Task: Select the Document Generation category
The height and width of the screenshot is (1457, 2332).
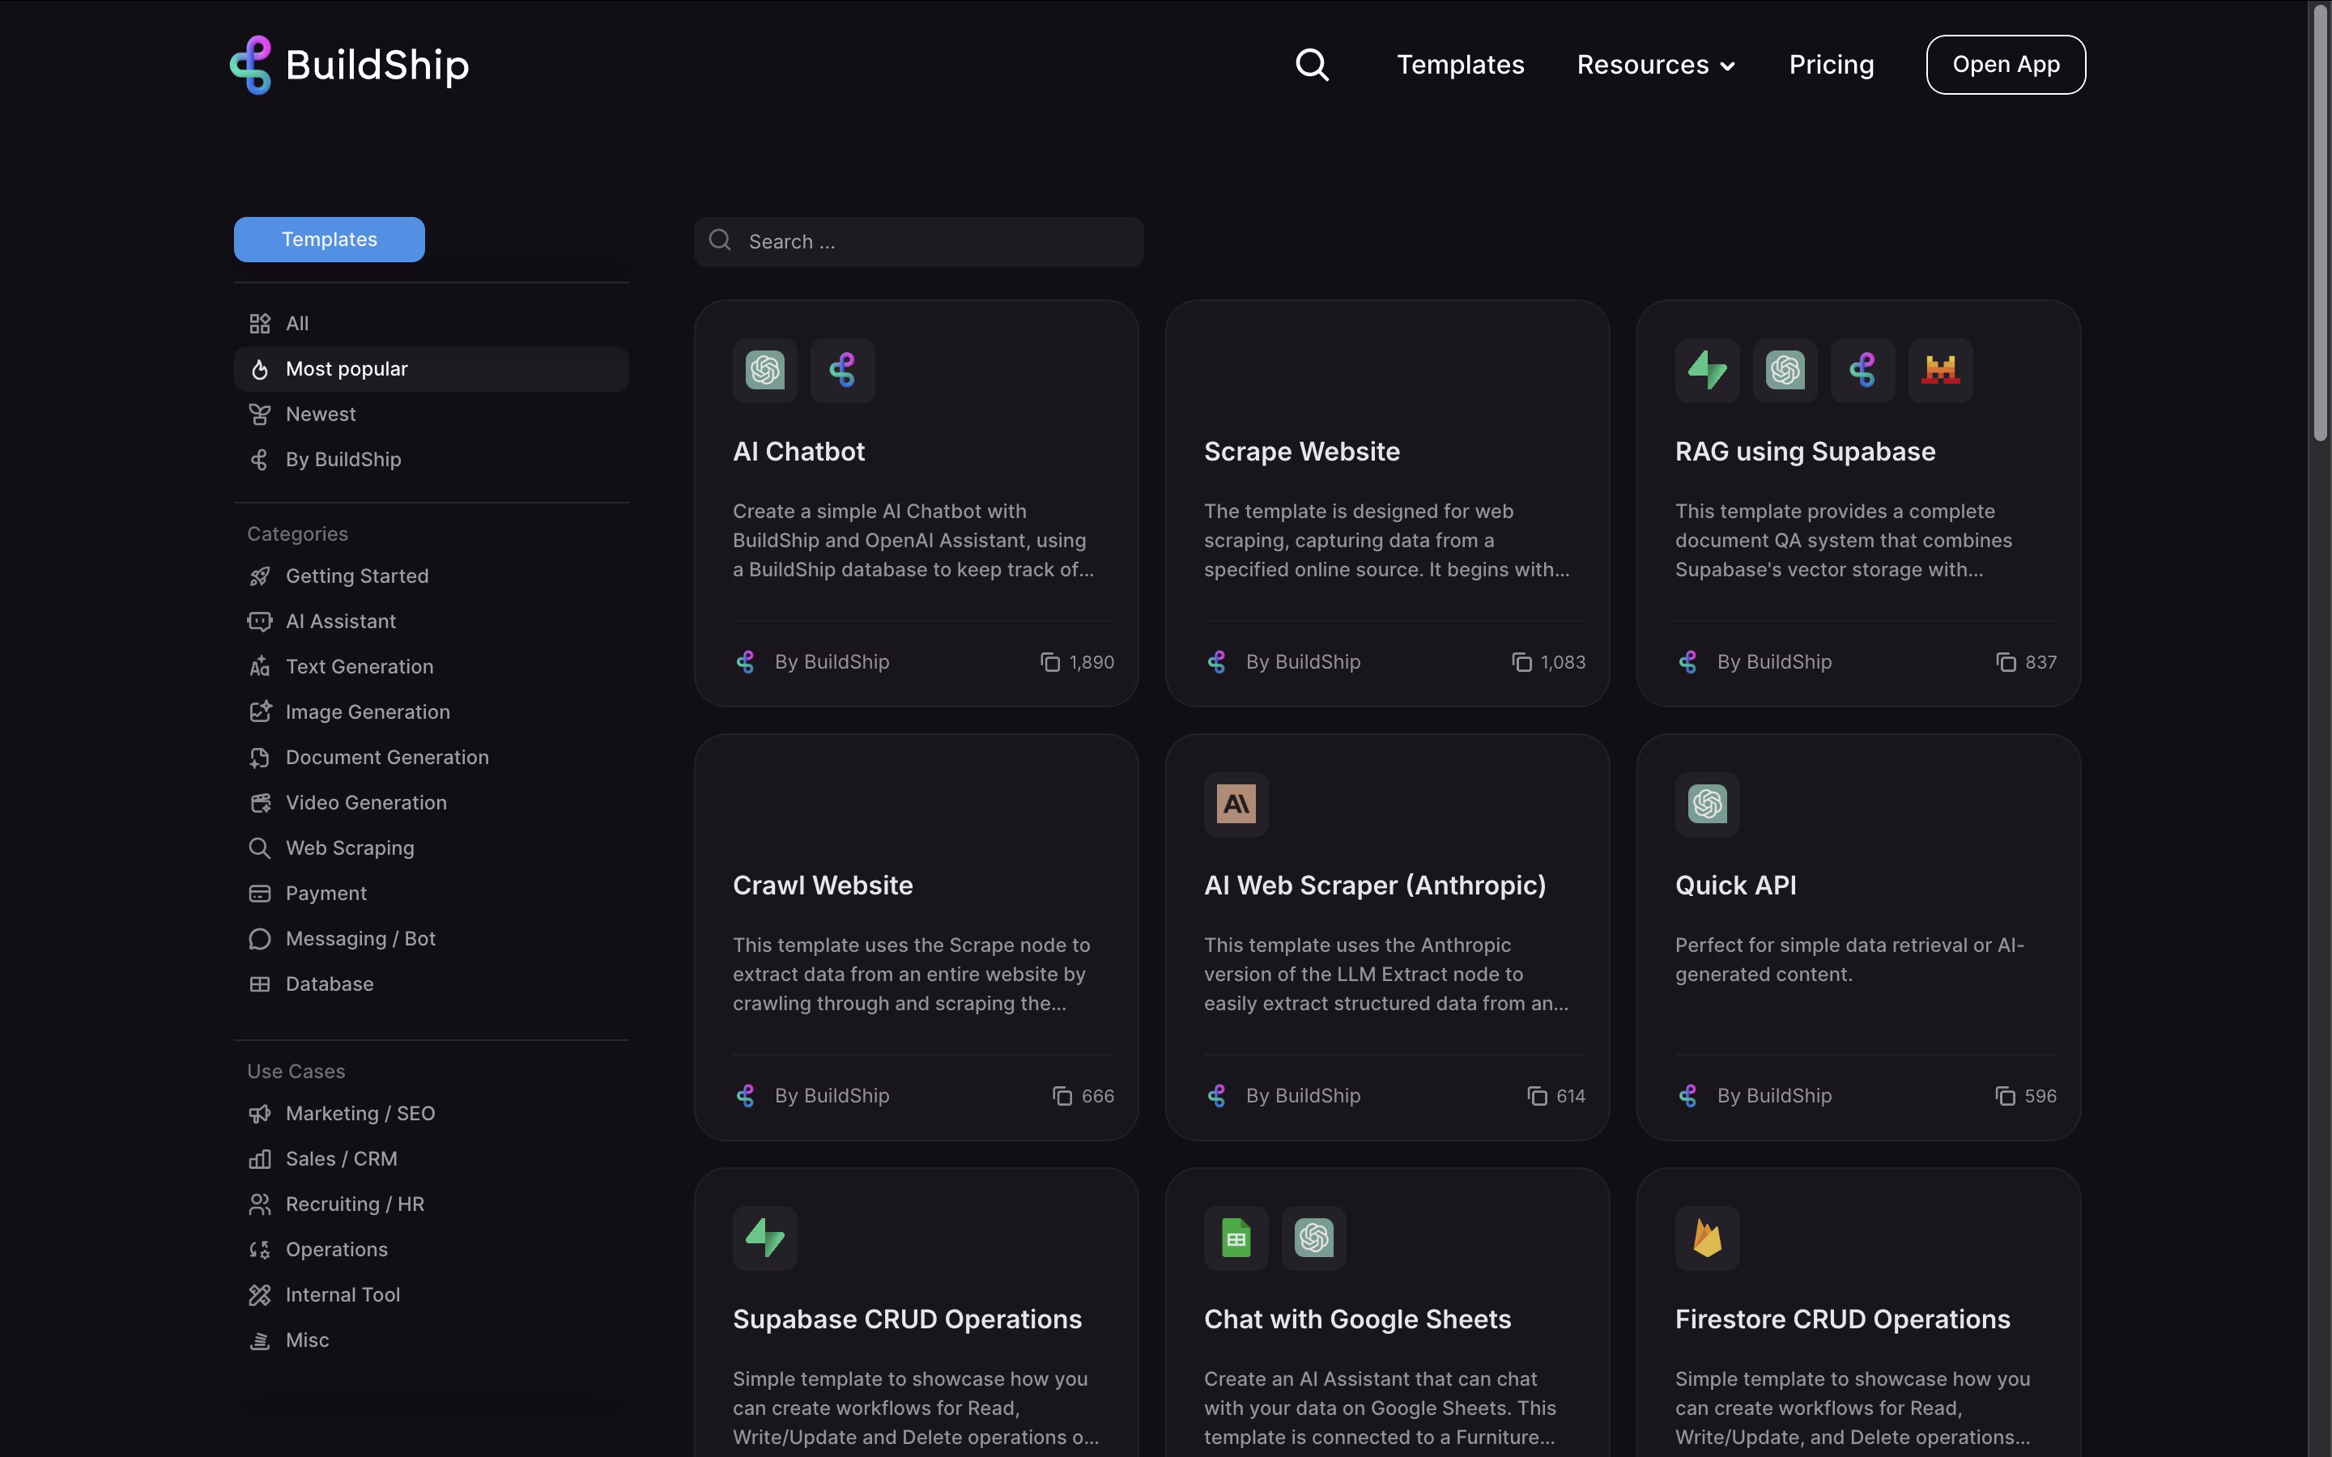Action: [x=431, y=758]
